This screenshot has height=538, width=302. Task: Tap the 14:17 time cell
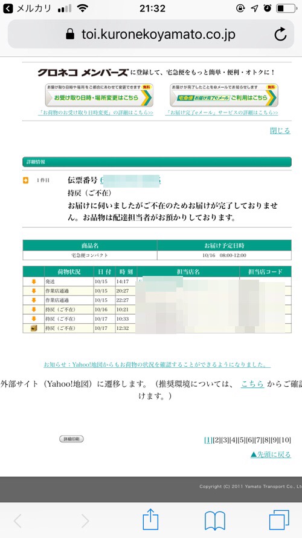pyautogui.click(x=126, y=281)
